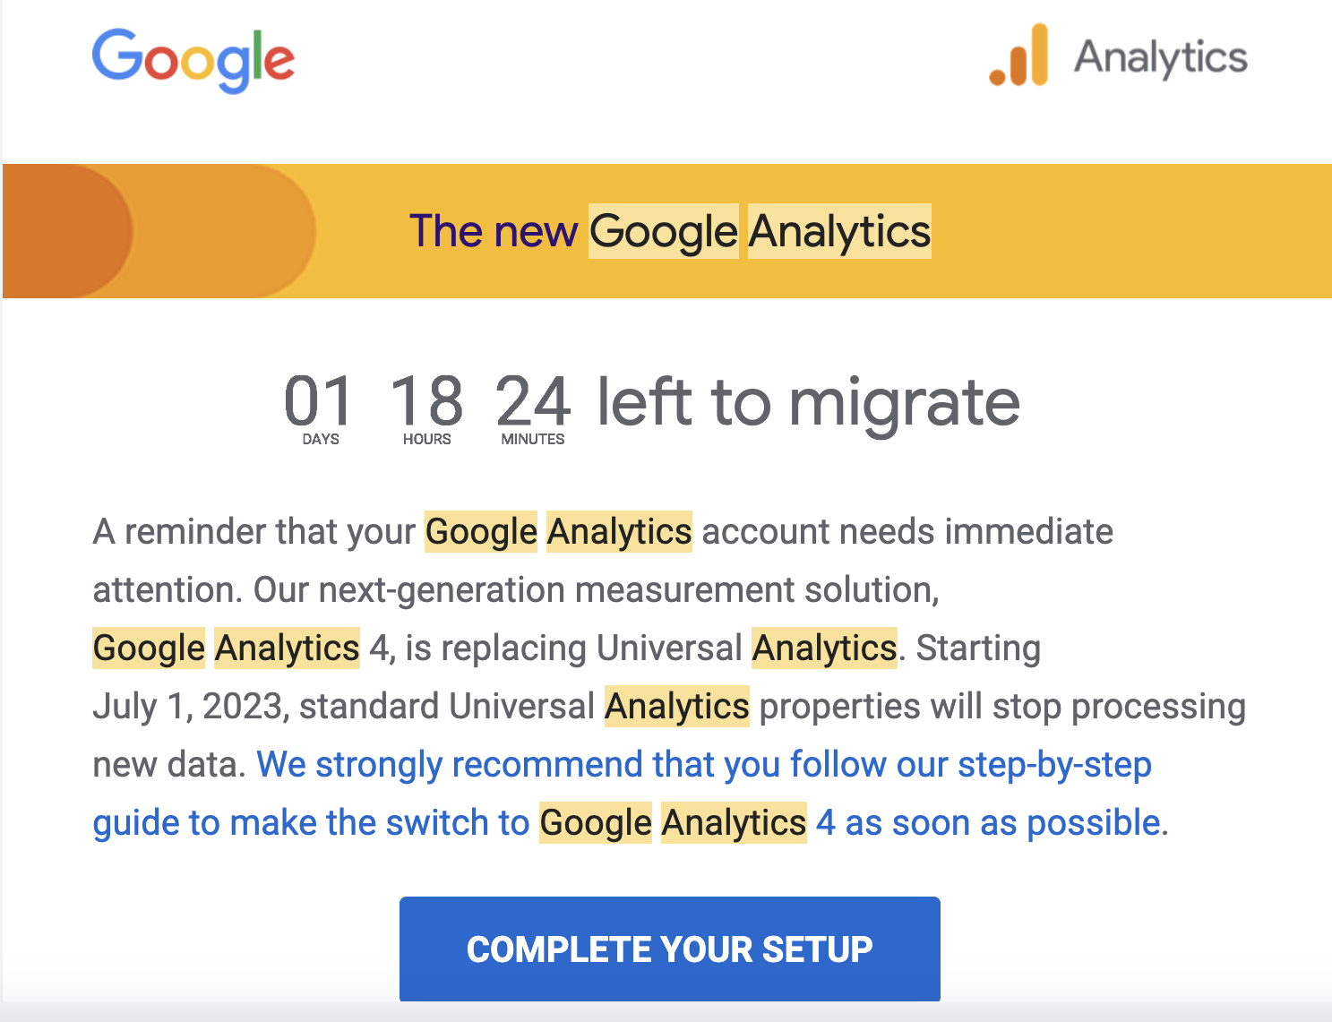Click 'July 1, 2023' in the paragraph
Screen dimensions: 1332x1022
pyautogui.click(x=188, y=707)
